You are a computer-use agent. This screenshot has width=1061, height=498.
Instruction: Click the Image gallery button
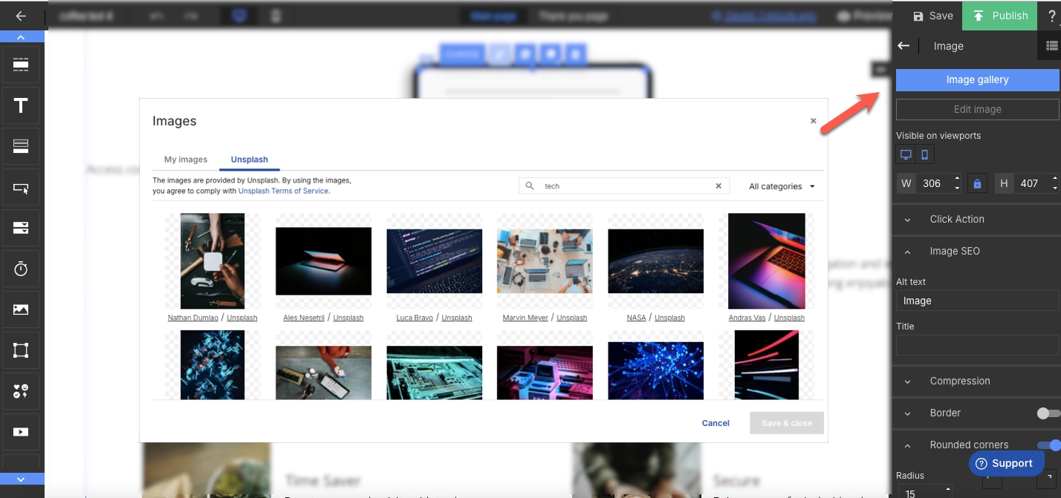pyautogui.click(x=977, y=79)
